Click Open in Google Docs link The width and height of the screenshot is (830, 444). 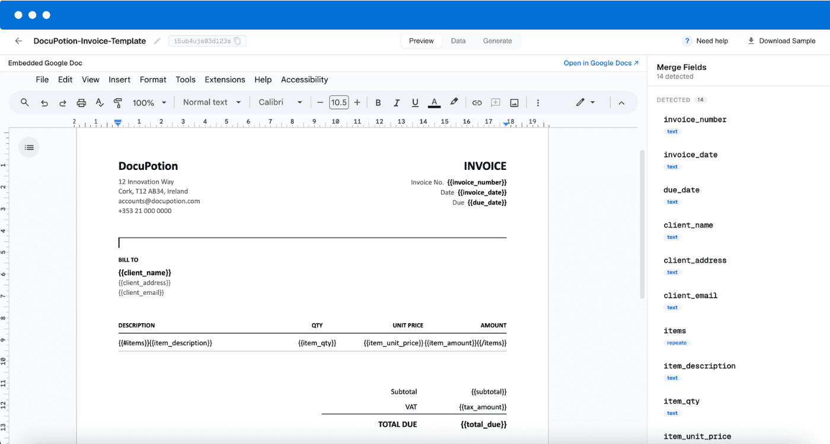(x=601, y=63)
